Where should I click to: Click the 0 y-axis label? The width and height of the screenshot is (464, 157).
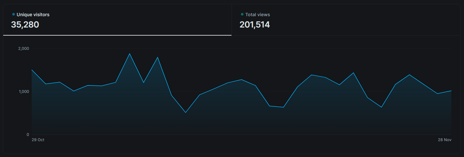coord(27,135)
